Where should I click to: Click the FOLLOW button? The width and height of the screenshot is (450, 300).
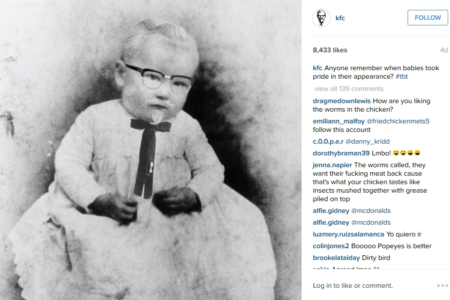[427, 18]
